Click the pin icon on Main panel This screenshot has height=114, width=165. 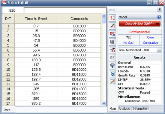(160, 10)
